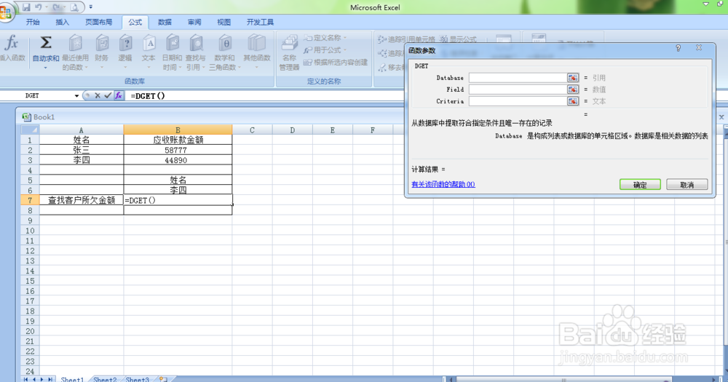
Task: Click the Undo icon
Action: click(39, 7)
